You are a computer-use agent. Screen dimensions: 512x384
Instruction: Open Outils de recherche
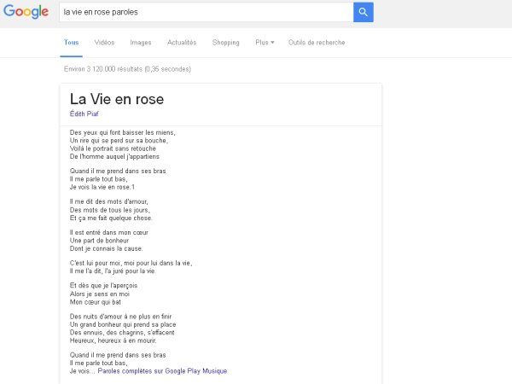point(315,42)
